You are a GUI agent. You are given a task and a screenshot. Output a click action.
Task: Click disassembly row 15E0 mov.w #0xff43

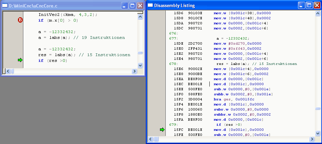click(x=218, y=49)
